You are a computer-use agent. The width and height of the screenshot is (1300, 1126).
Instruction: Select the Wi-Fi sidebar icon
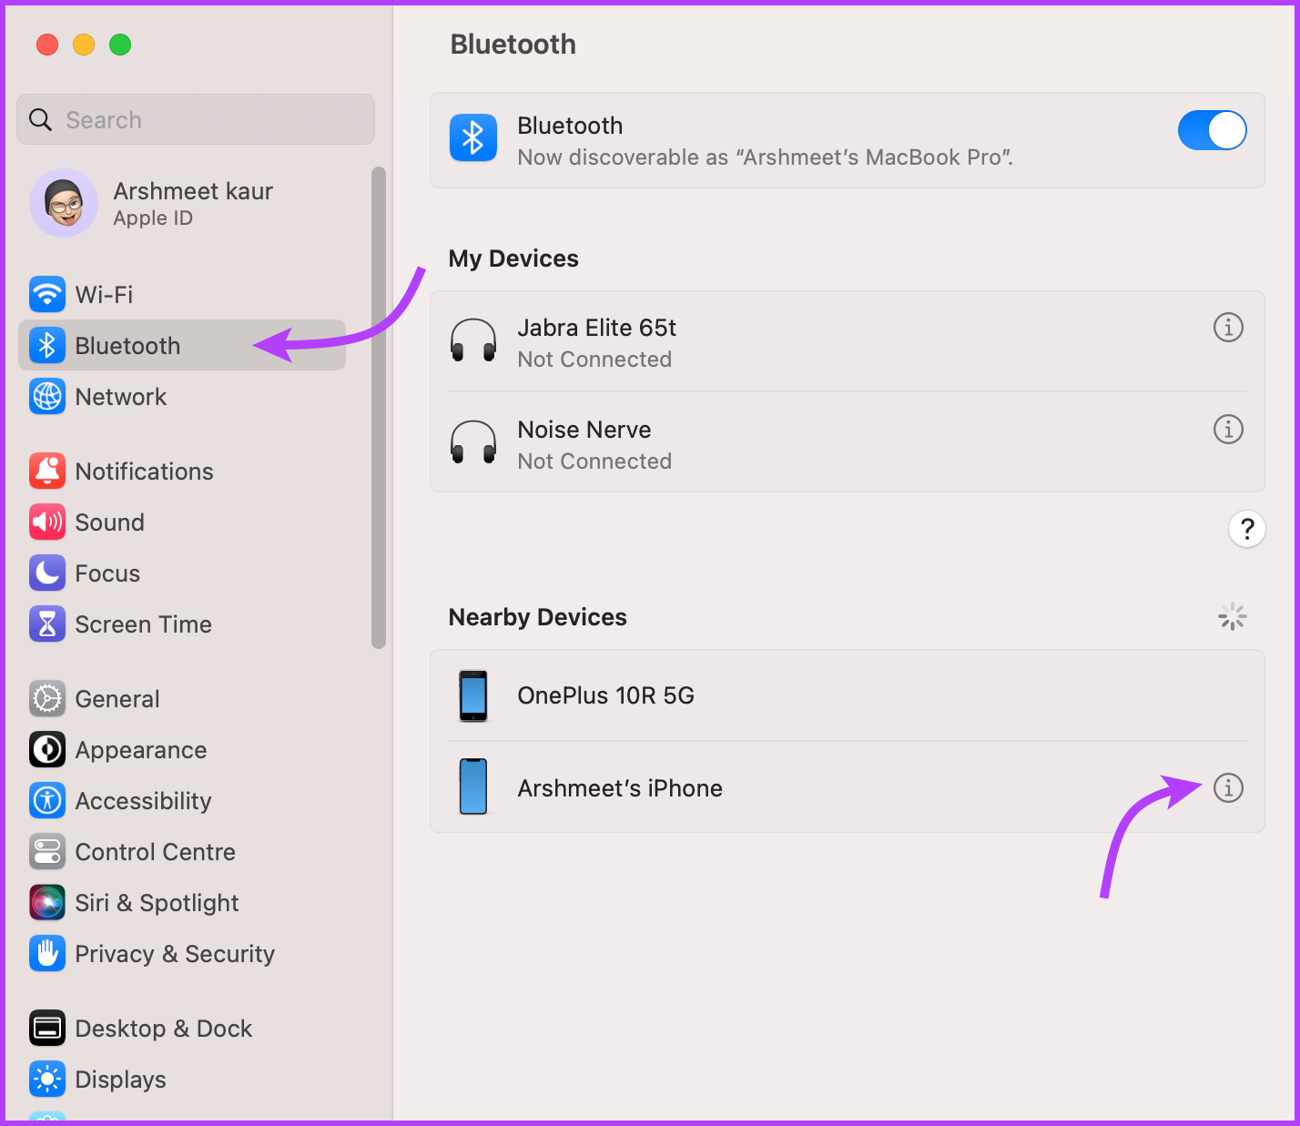47,294
